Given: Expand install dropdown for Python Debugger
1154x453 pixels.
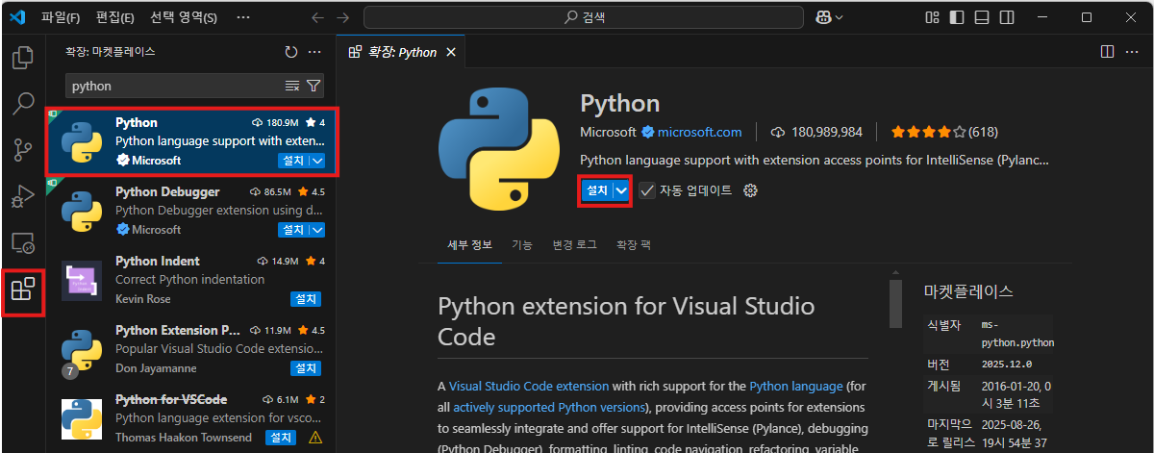Looking at the screenshot, I should coord(317,230).
